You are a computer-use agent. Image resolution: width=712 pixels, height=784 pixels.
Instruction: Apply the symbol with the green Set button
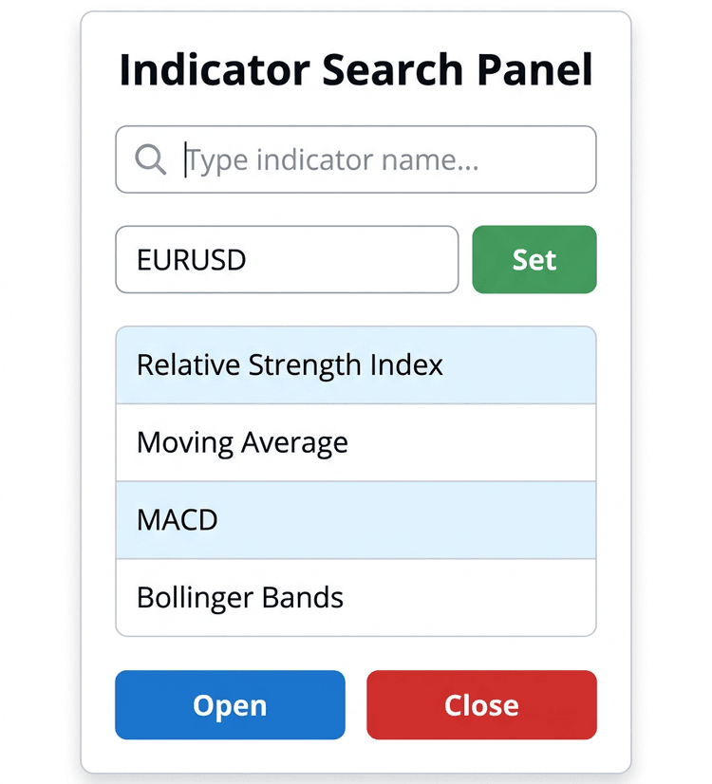[x=534, y=259]
